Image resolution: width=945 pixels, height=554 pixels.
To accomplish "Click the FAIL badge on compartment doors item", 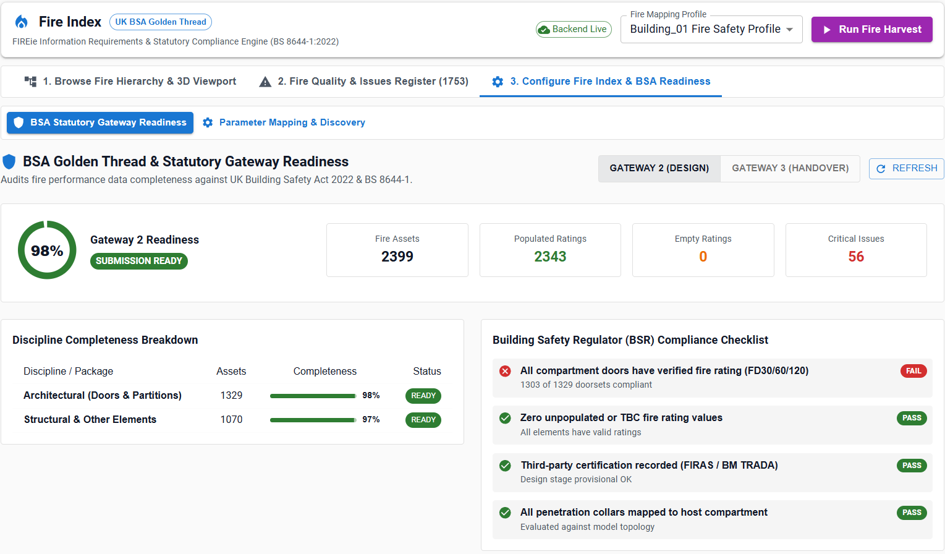I will pyautogui.click(x=913, y=371).
